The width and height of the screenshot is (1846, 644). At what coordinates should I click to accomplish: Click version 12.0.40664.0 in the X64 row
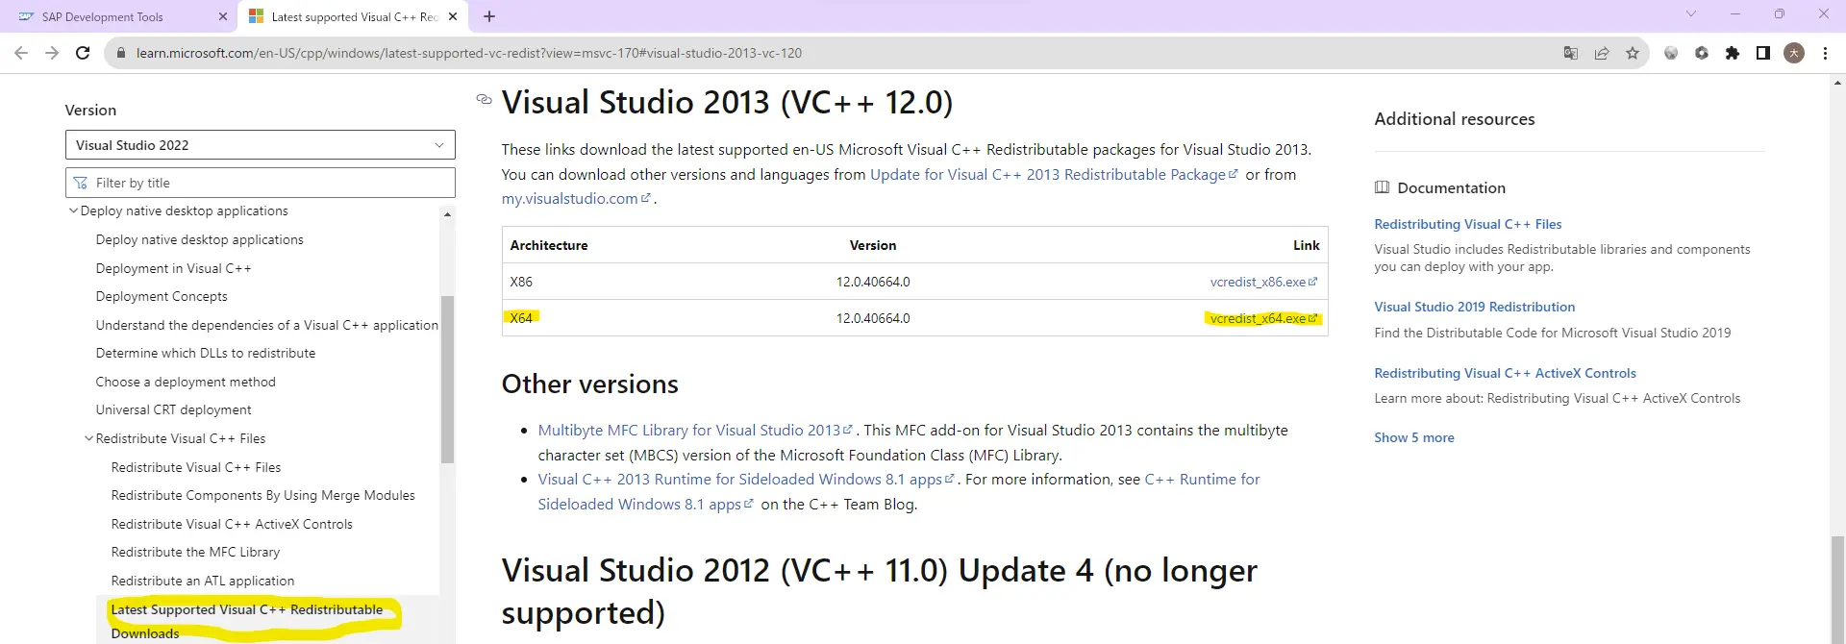[x=873, y=318]
